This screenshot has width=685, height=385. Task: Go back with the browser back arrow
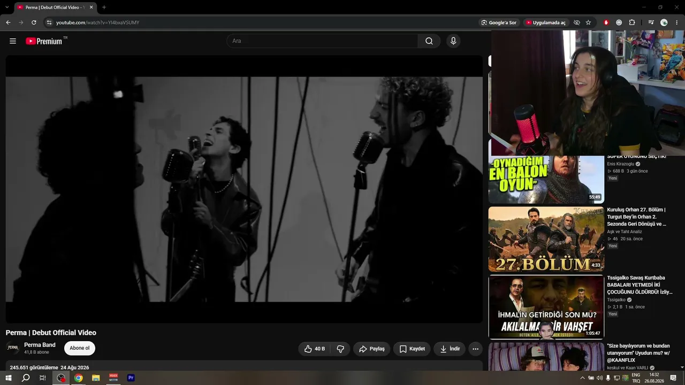click(8, 22)
